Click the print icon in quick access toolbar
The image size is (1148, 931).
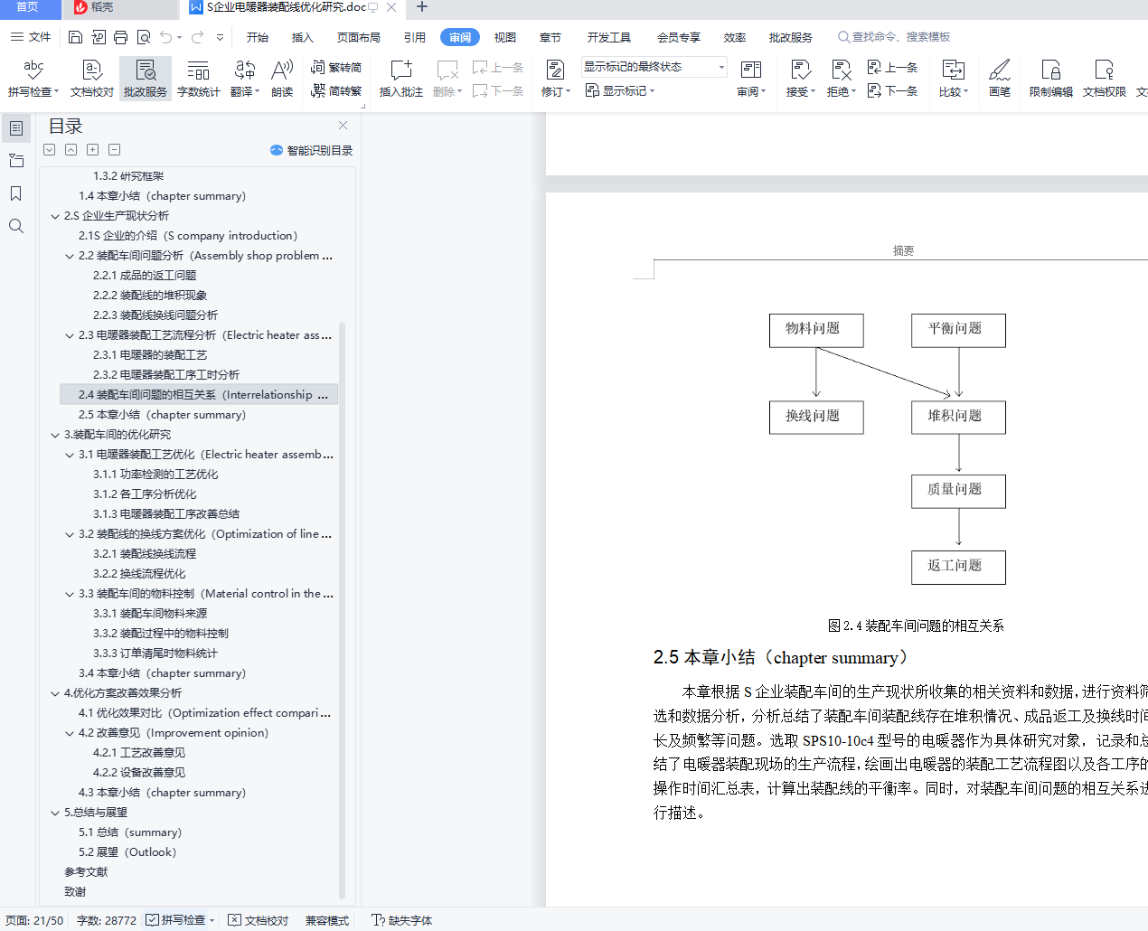(121, 37)
